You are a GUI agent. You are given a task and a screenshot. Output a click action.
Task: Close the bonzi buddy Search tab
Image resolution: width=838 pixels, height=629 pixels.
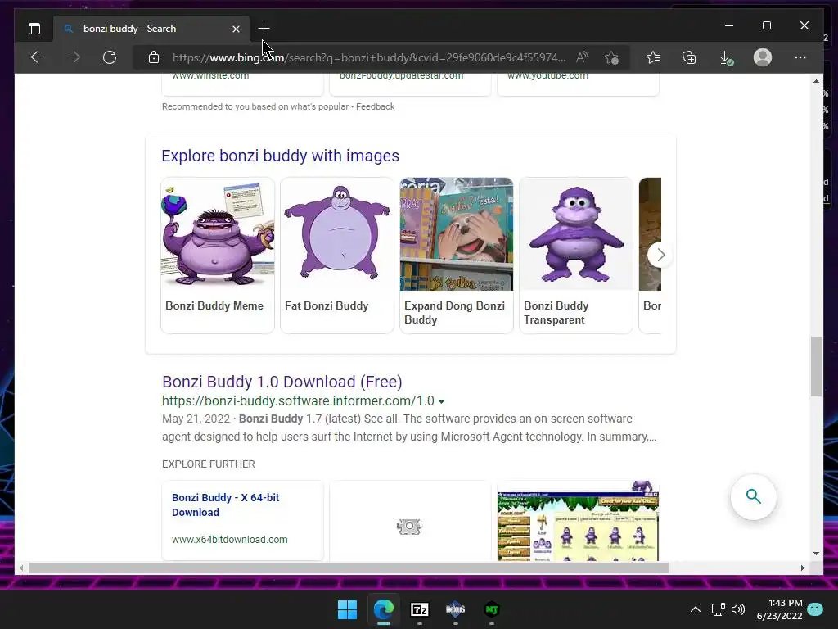click(x=236, y=29)
